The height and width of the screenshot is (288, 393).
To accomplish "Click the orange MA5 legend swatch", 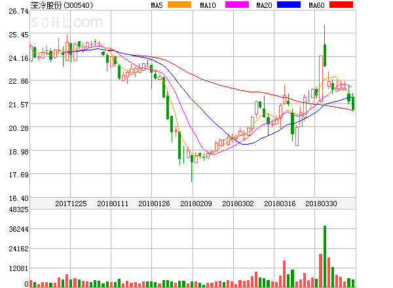I will (179, 5).
